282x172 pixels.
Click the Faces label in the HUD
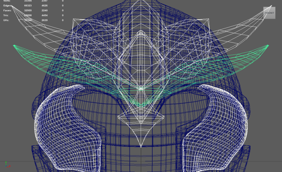coord(7,10)
